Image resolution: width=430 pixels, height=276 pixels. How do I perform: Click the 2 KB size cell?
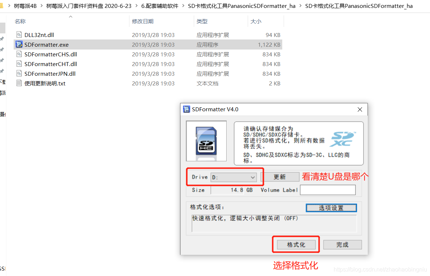tap(275, 84)
